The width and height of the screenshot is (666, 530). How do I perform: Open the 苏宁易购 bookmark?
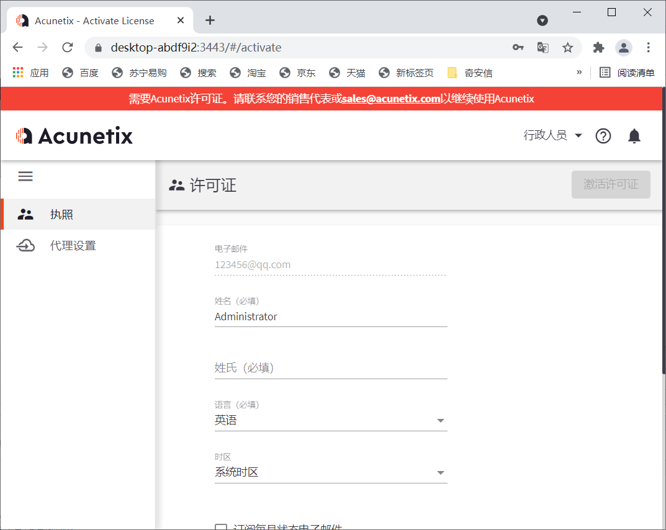click(139, 73)
